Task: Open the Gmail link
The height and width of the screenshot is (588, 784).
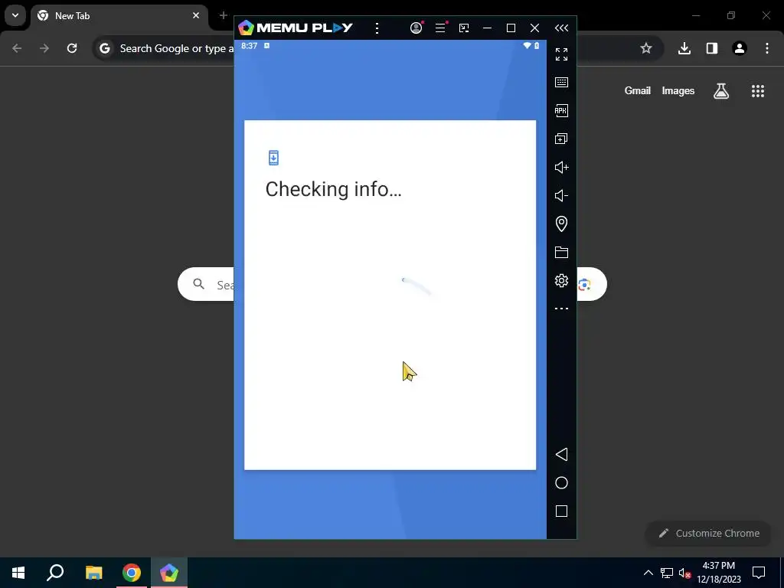Action: click(638, 90)
